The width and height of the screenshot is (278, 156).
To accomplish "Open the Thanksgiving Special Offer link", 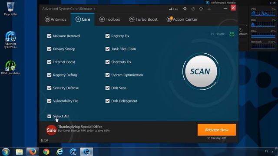I will click(x=80, y=127).
